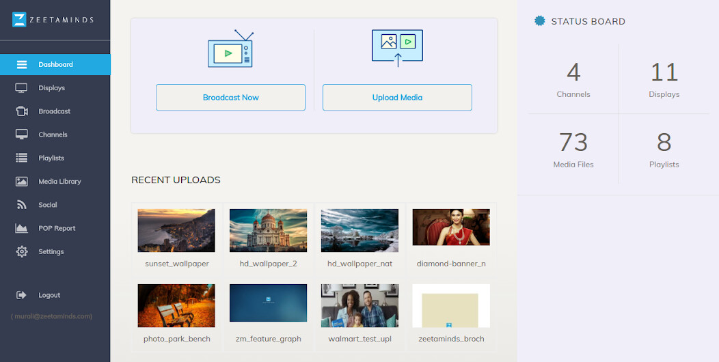The width and height of the screenshot is (719, 362).
Task: Select the sunset_wallpaper thumbnail
Action: [x=176, y=230]
